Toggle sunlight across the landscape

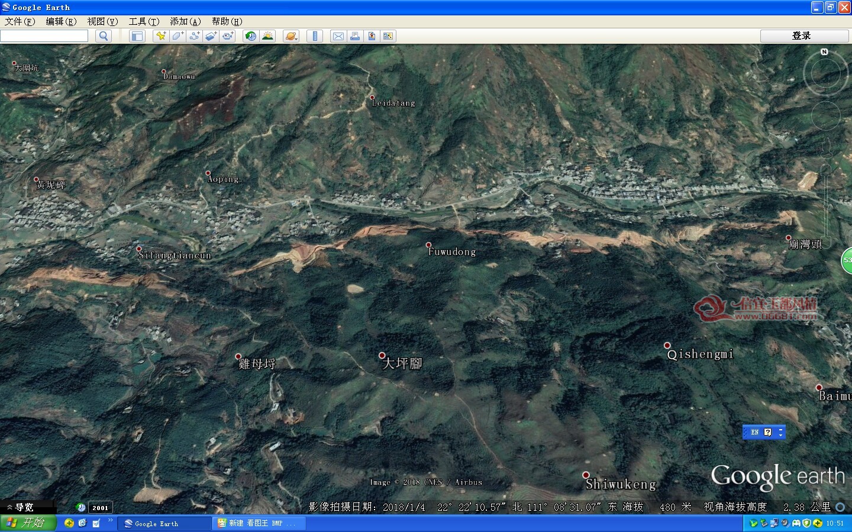pos(268,36)
